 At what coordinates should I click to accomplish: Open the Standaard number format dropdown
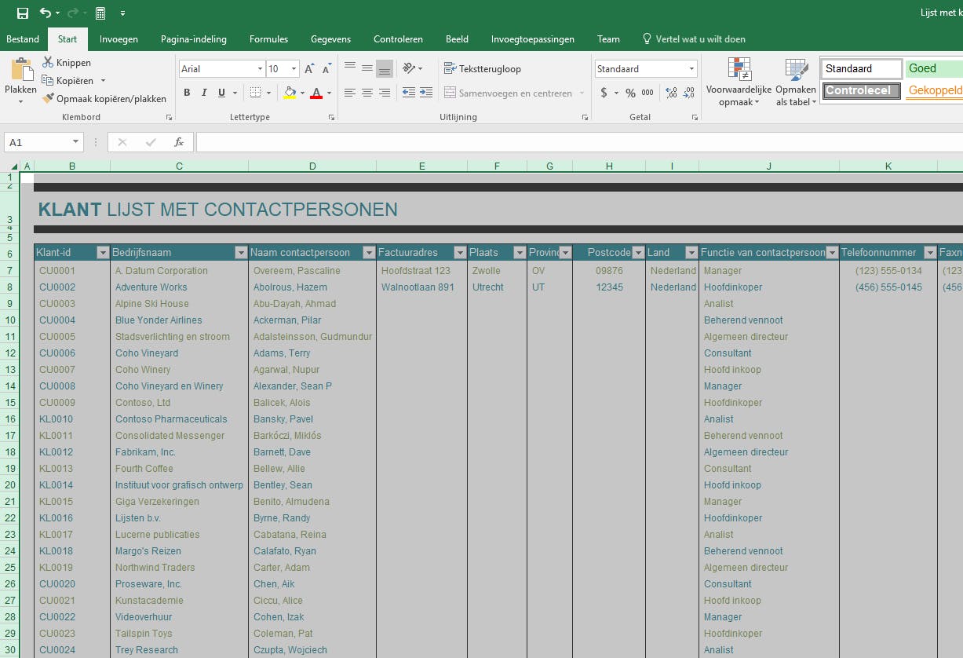click(x=691, y=69)
